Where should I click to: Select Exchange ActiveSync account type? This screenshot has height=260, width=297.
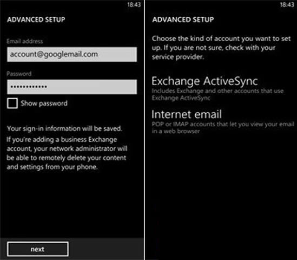click(204, 81)
